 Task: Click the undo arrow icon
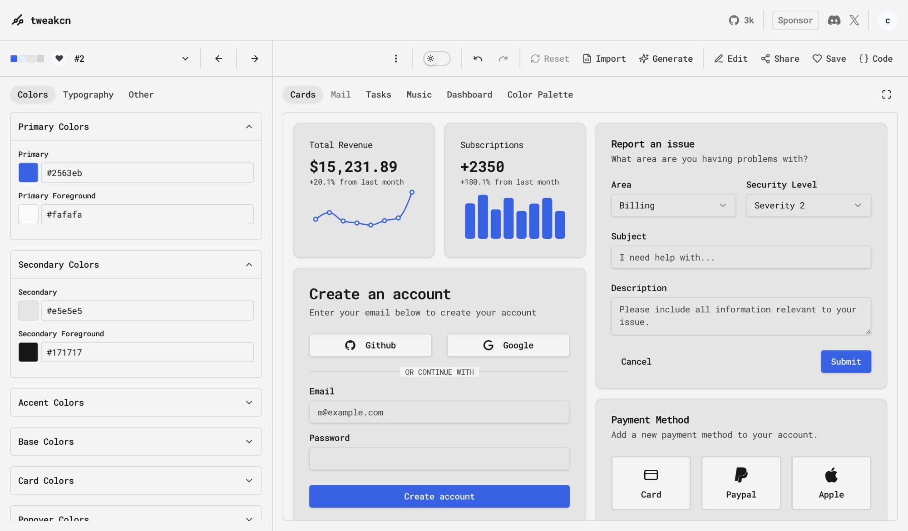478,59
